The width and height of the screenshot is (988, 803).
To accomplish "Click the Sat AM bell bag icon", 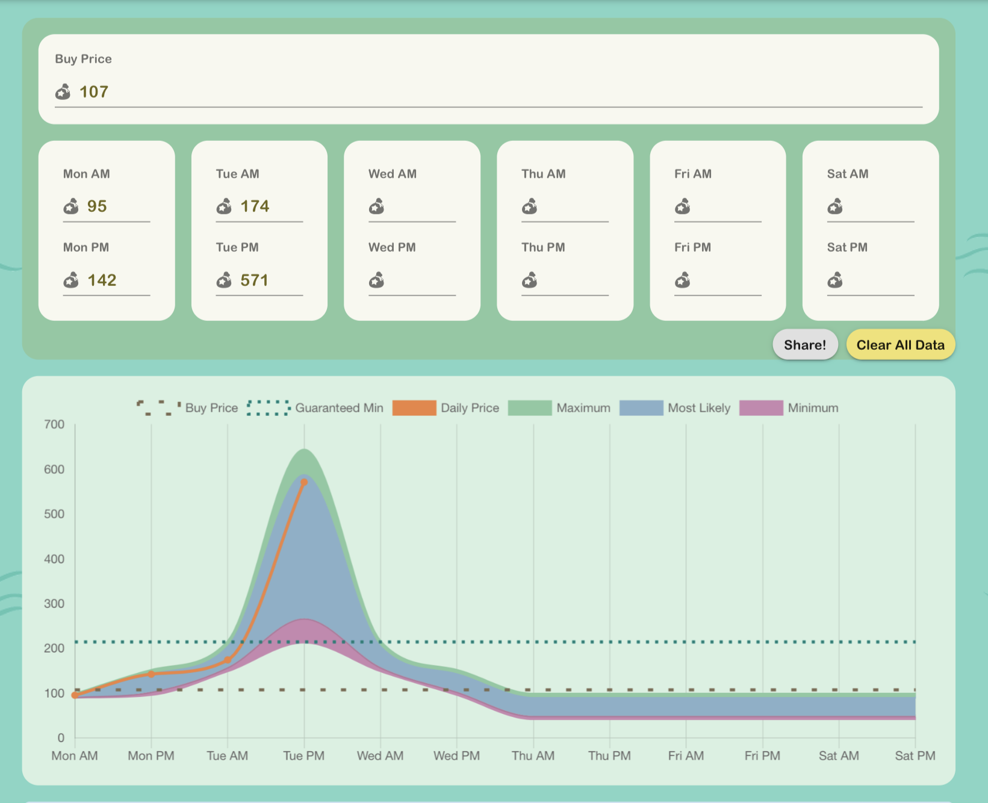I will coord(835,206).
